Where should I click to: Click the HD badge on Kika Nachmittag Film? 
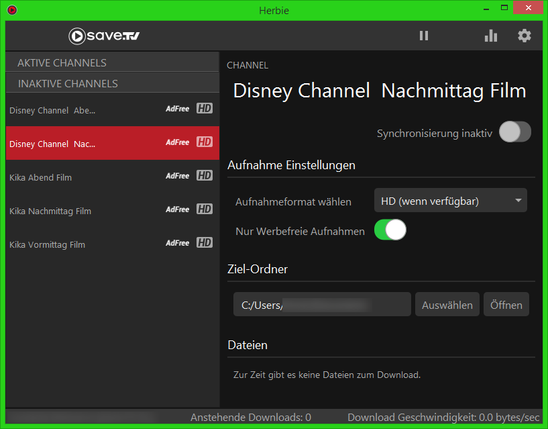205,209
